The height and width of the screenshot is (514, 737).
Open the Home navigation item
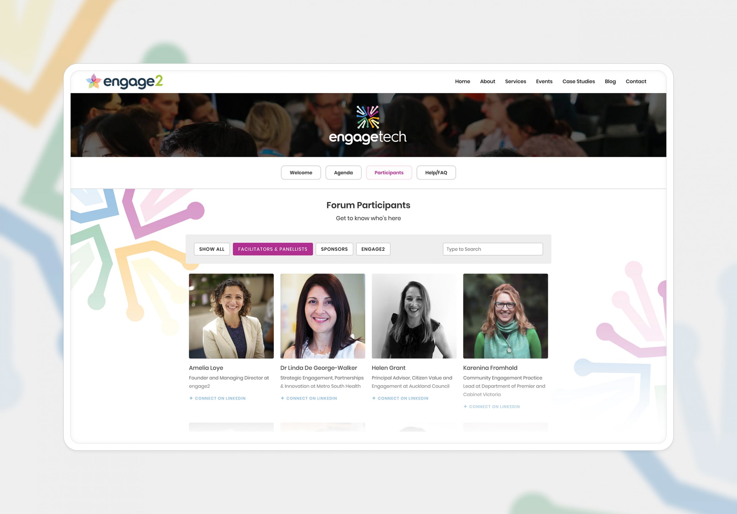pos(462,81)
